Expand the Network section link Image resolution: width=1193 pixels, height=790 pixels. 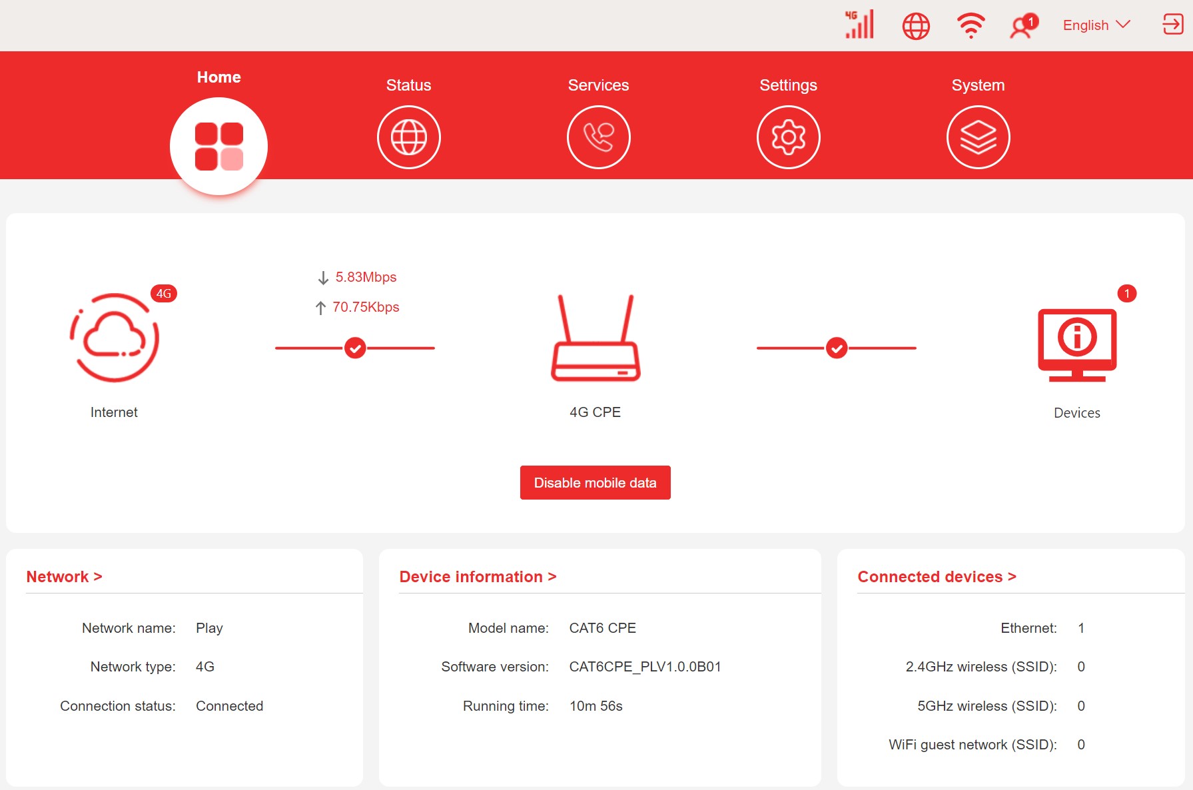tap(64, 577)
